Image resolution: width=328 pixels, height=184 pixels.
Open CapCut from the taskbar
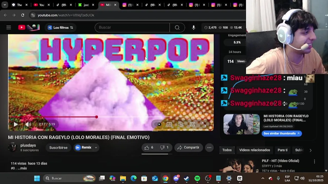[240, 178]
